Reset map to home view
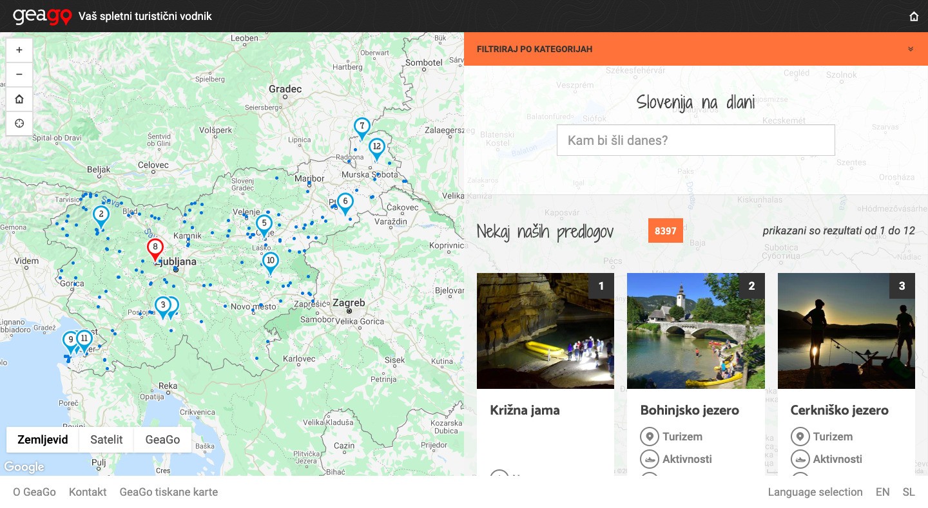The height and width of the screenshot is (508, 928). (x=19, y=99)
